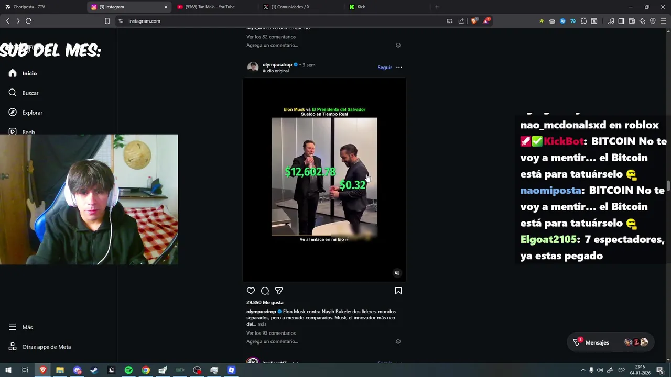
Task: Open the emoji picker beside the upper comment field
Action: [x=398, y=45]
